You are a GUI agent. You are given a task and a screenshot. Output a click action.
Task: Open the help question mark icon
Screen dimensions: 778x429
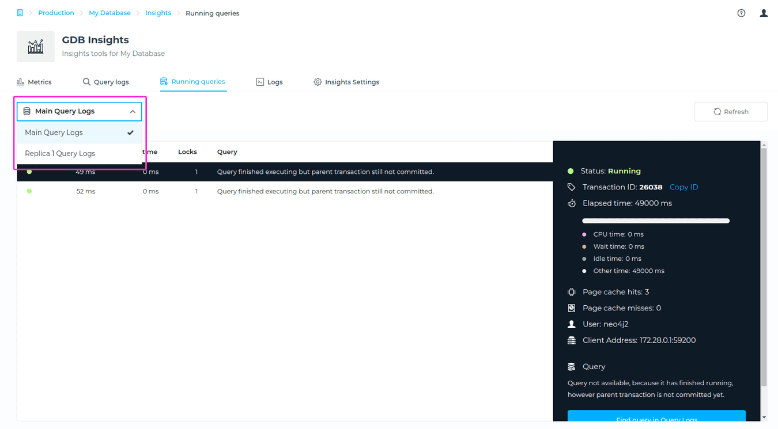click(x=741, y=13)
